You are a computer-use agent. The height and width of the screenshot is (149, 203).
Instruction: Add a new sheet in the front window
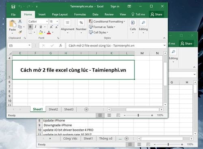click(86, 109)
